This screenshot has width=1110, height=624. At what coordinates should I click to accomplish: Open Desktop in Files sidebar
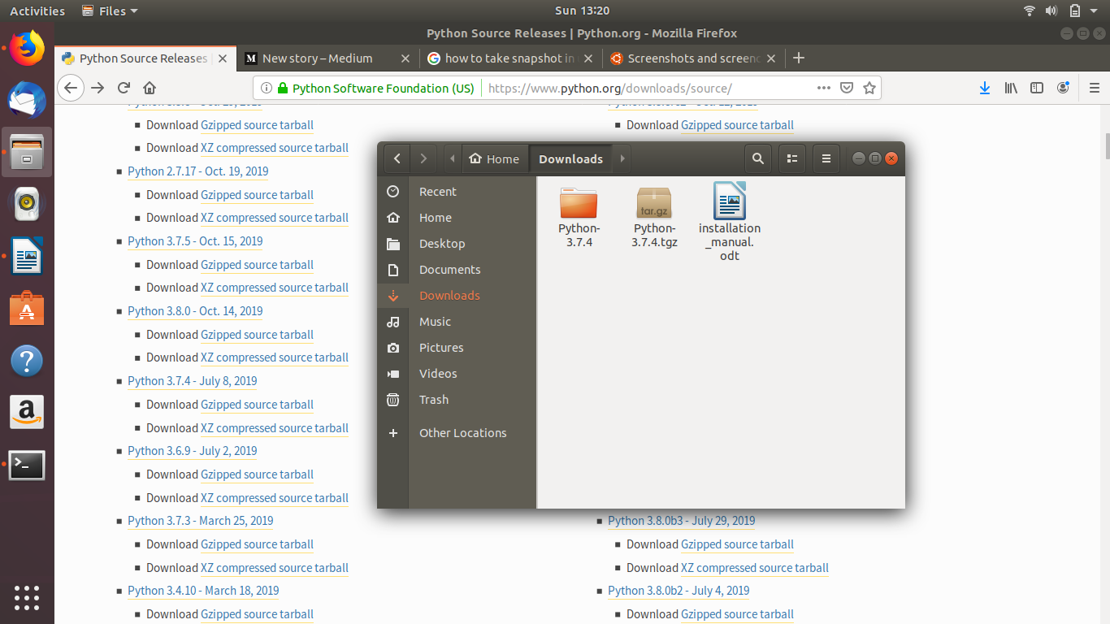tap(457, 244)
